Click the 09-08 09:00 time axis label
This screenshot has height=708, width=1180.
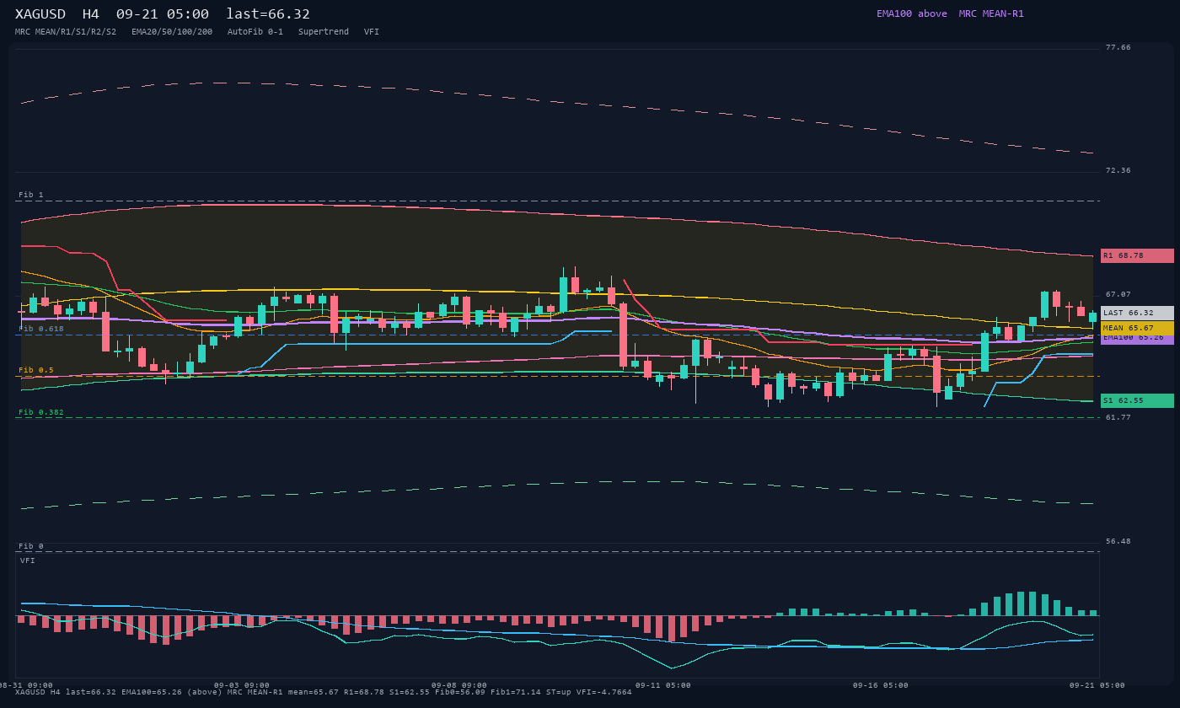click(459, 685)
